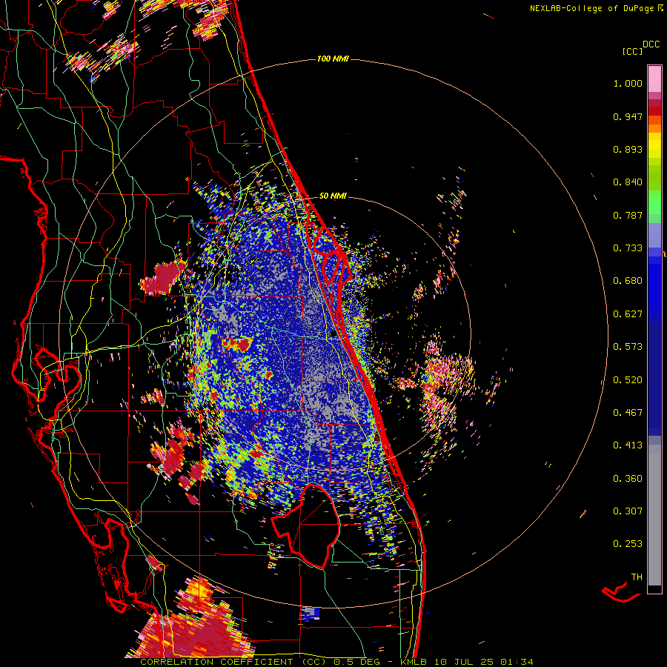This screenshot has width=667, height=667.
Task: Click the [CC] legend unit label
Action: click(632, 51)
